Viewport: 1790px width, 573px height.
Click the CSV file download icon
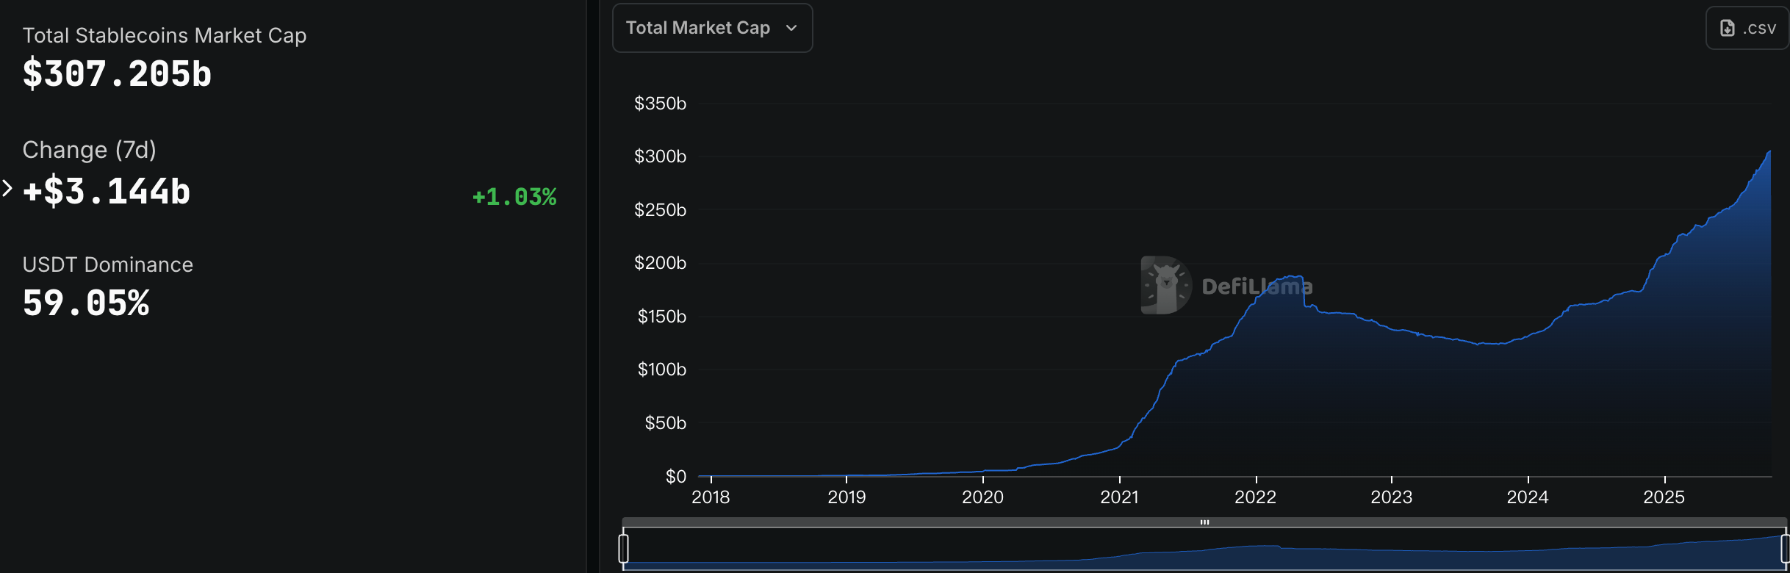tap(1728, 27)
